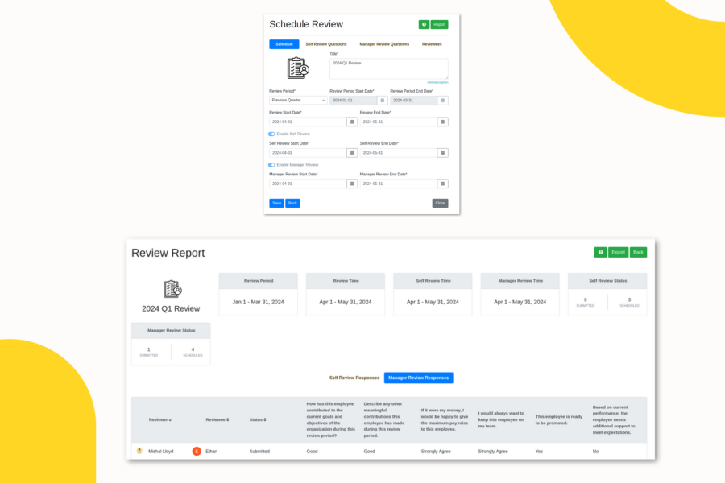This screenshot has height=483, width=725.
Task: Click Self Review Status submitted count 0
Action: pyautogui.click(x=586, y=300)
